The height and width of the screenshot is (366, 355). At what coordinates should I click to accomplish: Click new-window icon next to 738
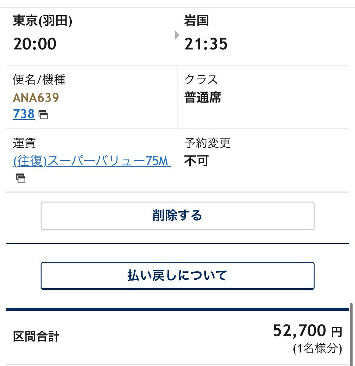point(43,115)
